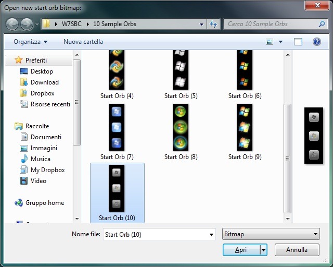Select the Start Orb (10) thumbnail
The image size is (333, 267).
click(x=117, y=188)
